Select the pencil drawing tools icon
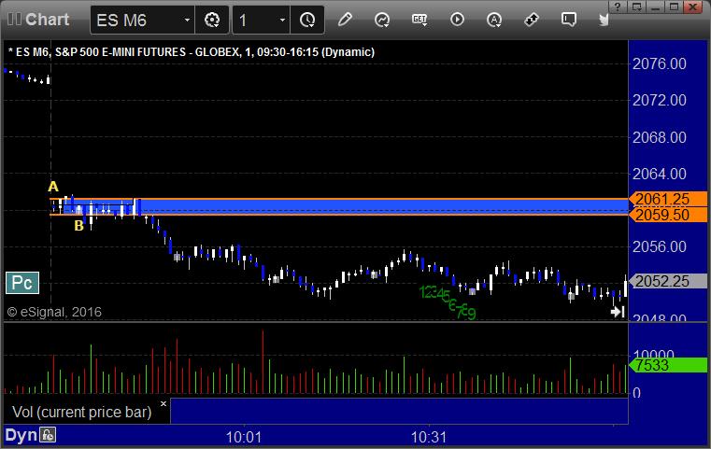The height and width of the screenshot is (449, 711). pos(345,20)
